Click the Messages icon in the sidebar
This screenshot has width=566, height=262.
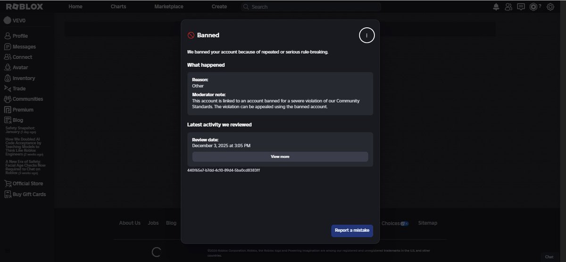click(x=8, y=47)
